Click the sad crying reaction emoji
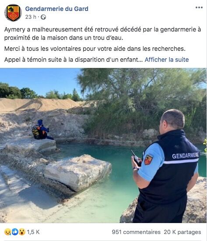Screen dimensions: 207x241 8,232
